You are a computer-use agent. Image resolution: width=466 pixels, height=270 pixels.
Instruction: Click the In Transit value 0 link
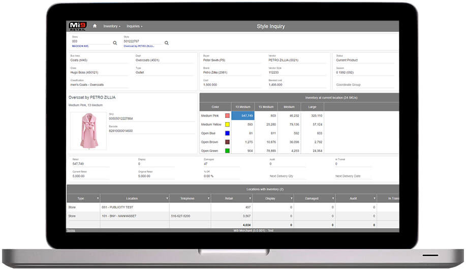click(x=336, y=164)
